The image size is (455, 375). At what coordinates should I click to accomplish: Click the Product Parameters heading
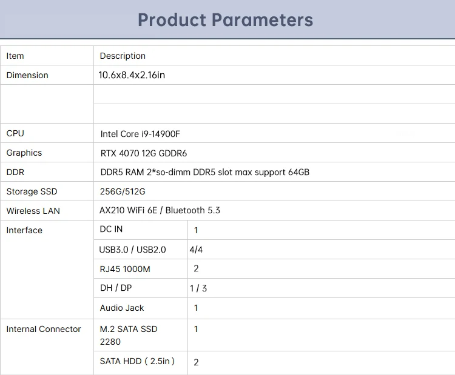click(x=225, y=20)
